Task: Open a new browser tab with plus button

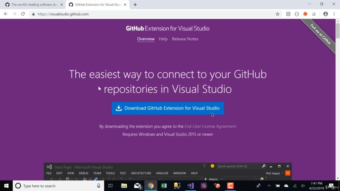Action: 135,5
